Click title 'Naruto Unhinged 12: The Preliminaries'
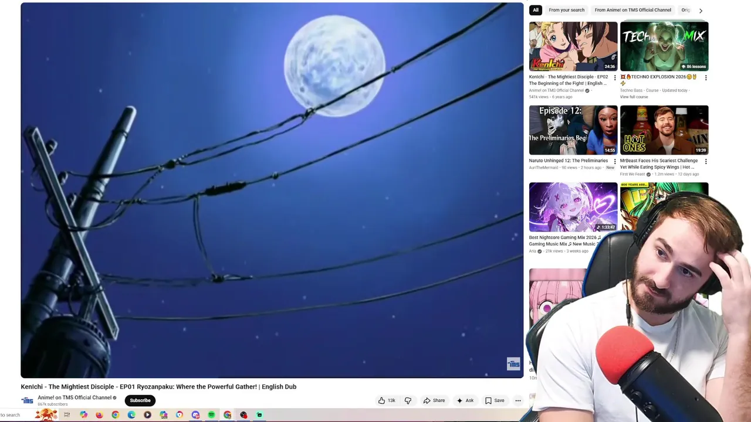The image size is (751, 422). [x=569, y=161]
